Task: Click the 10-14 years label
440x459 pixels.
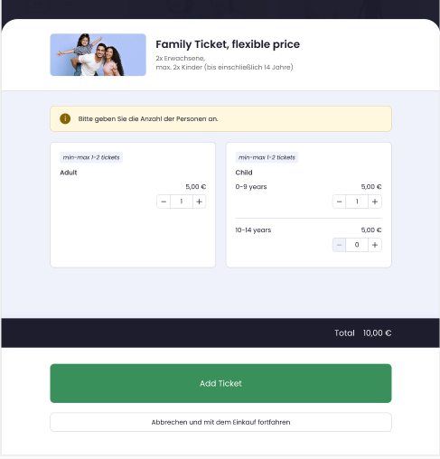Action: [x=253, y=230]
